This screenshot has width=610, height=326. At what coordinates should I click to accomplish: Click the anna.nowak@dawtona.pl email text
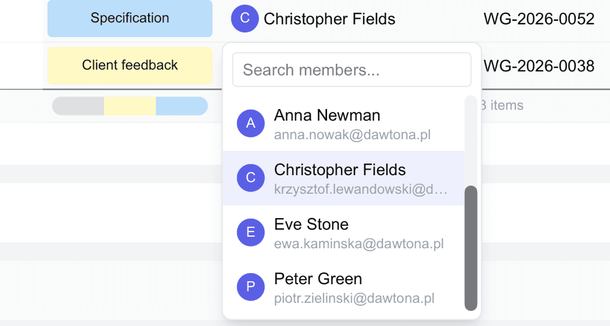[352, 135]
